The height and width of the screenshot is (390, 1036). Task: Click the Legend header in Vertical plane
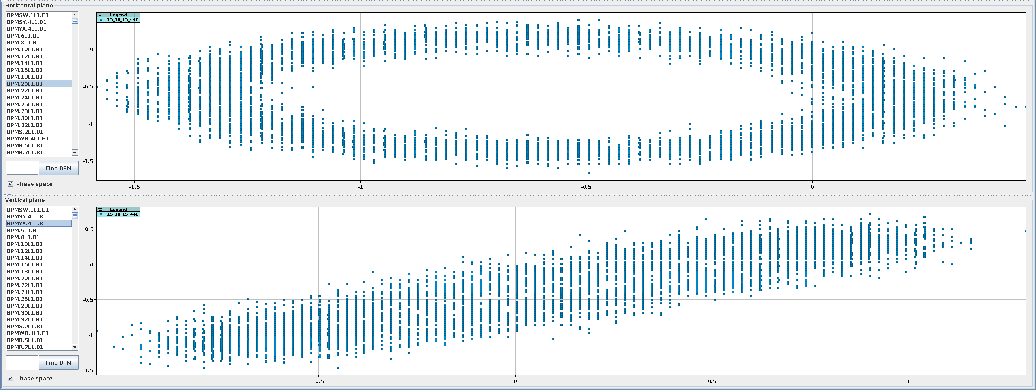pos(118,209)
